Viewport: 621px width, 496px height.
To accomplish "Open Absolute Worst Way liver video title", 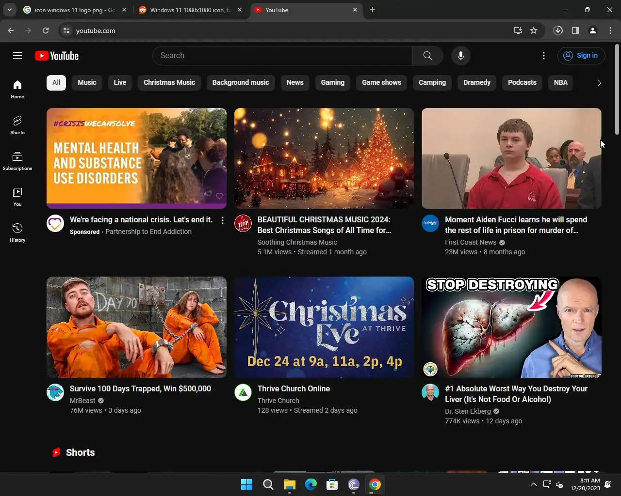I will (516, 394).
